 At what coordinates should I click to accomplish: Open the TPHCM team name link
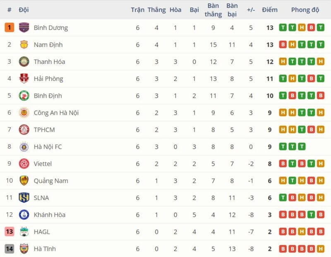[x=44, y=130]
